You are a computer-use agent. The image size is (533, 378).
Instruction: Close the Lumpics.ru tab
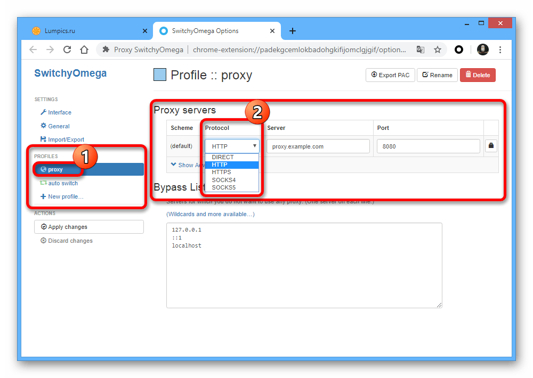coord(145,31)
